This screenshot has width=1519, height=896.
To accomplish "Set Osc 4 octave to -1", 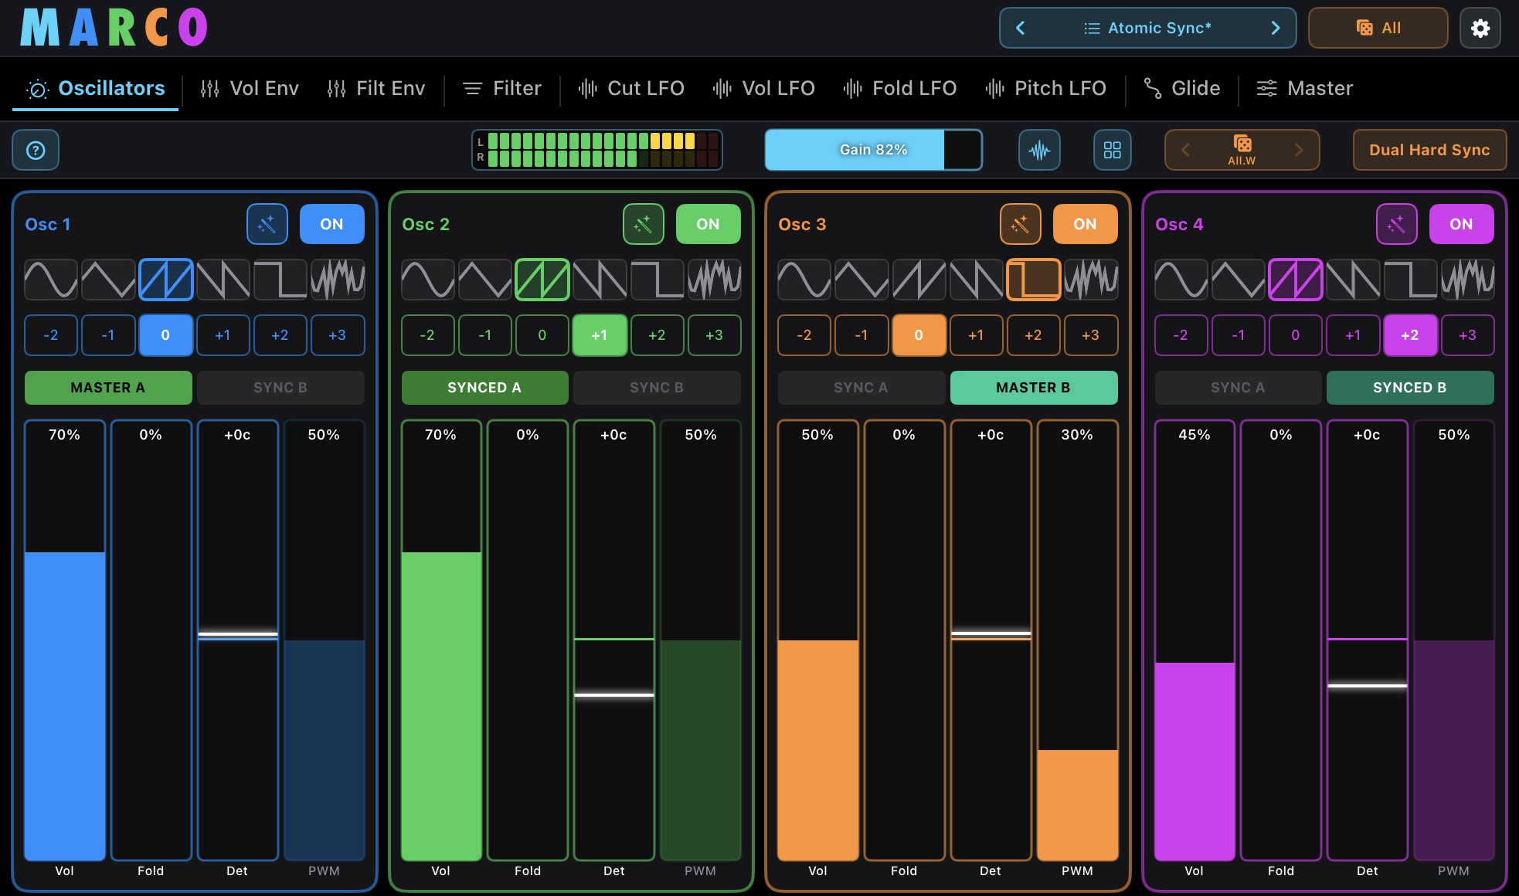I will coord(1239,335).
